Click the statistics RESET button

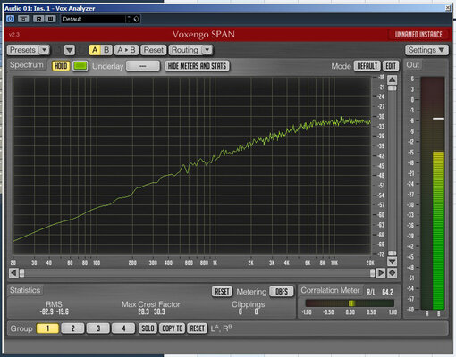pyautogui.click(x=222, y=292)
